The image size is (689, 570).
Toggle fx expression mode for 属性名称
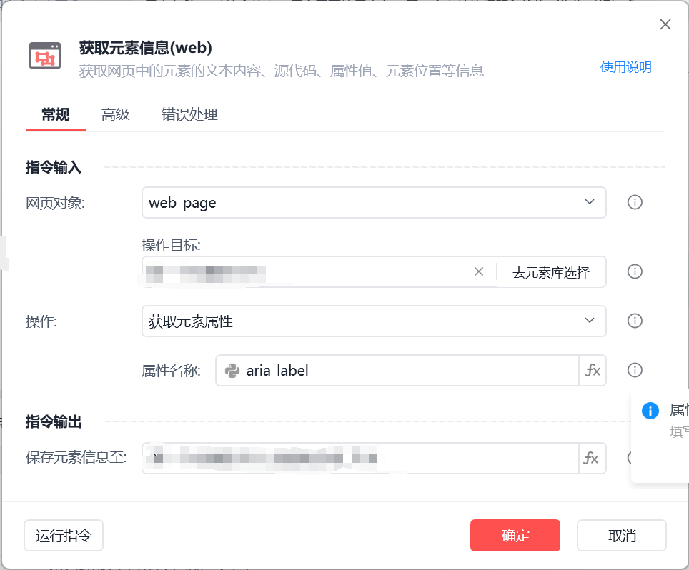[593, 370]
